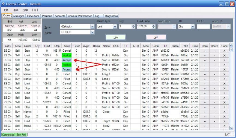Sort by the Filled column header
The image size is (236, 138).
click(x=77, y=46)
